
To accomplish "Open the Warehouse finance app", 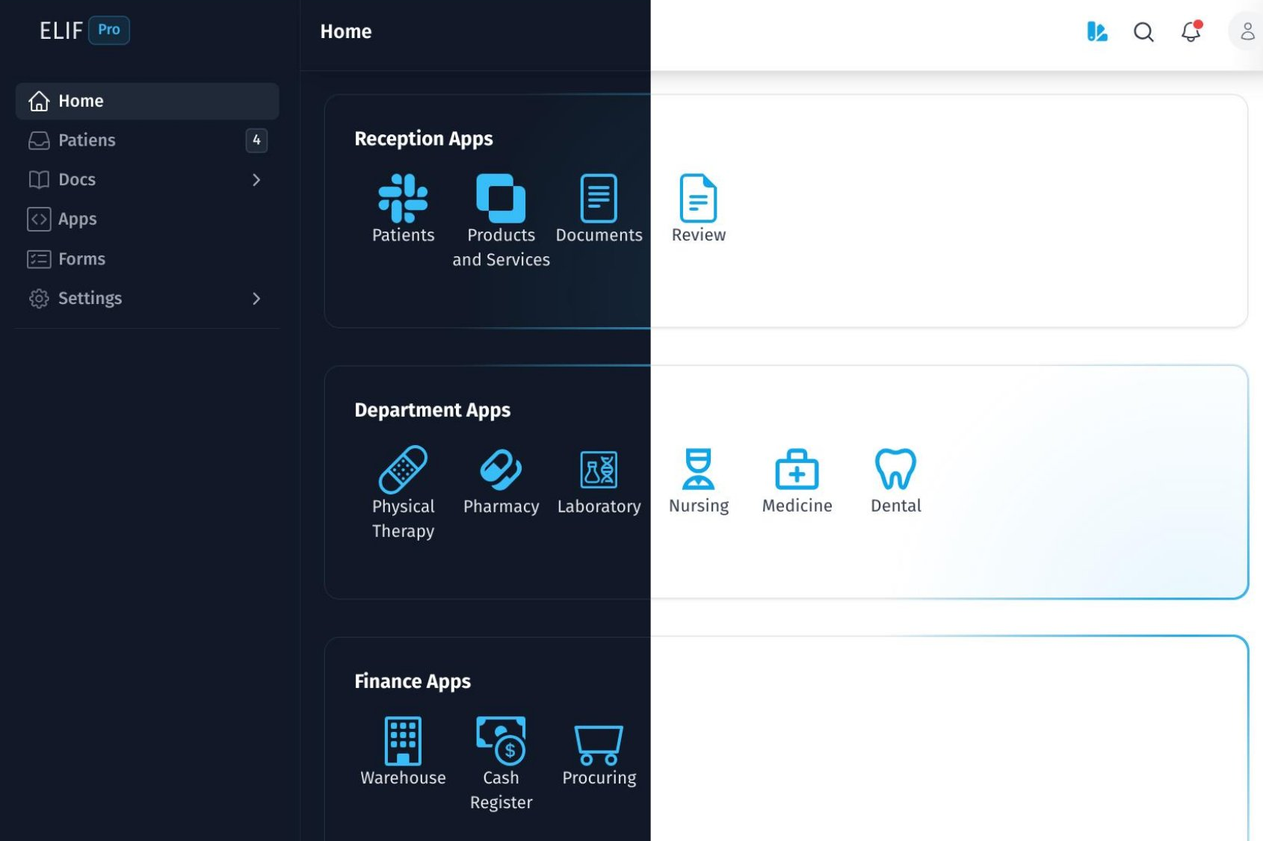I will 403,745.
